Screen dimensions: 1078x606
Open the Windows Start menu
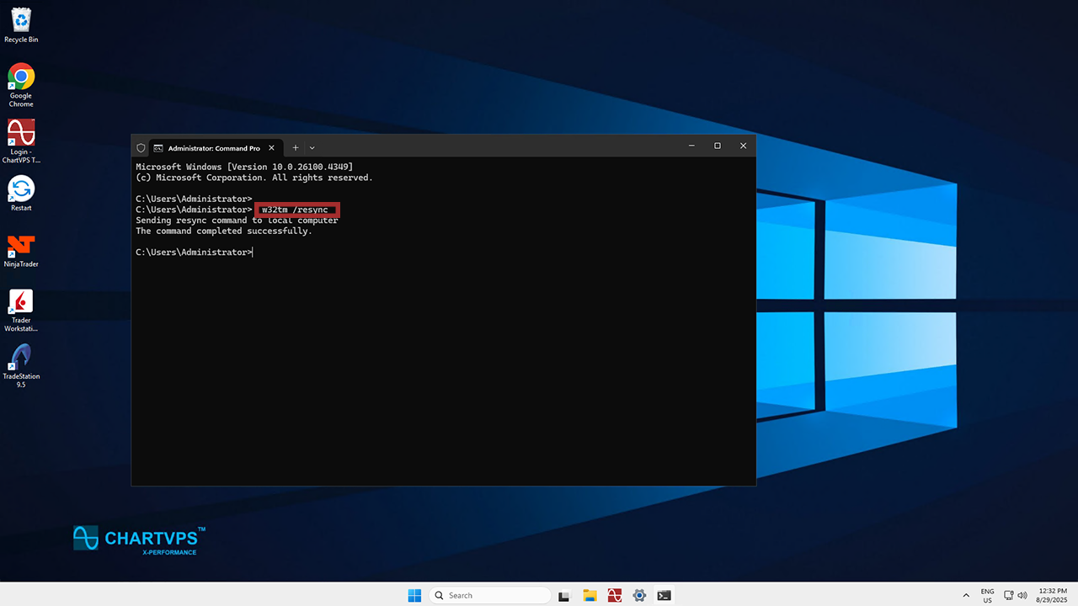tap(414, 595)
